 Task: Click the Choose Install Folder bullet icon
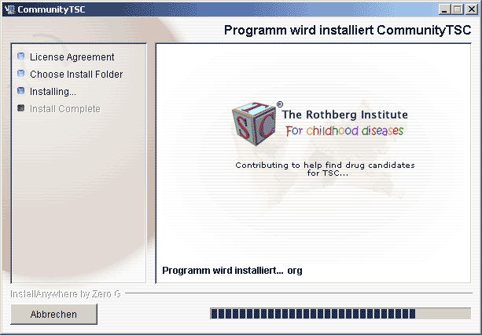coord(20,74)
